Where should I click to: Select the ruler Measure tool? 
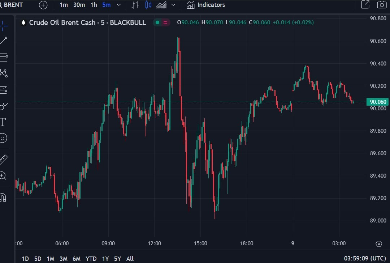4,160
